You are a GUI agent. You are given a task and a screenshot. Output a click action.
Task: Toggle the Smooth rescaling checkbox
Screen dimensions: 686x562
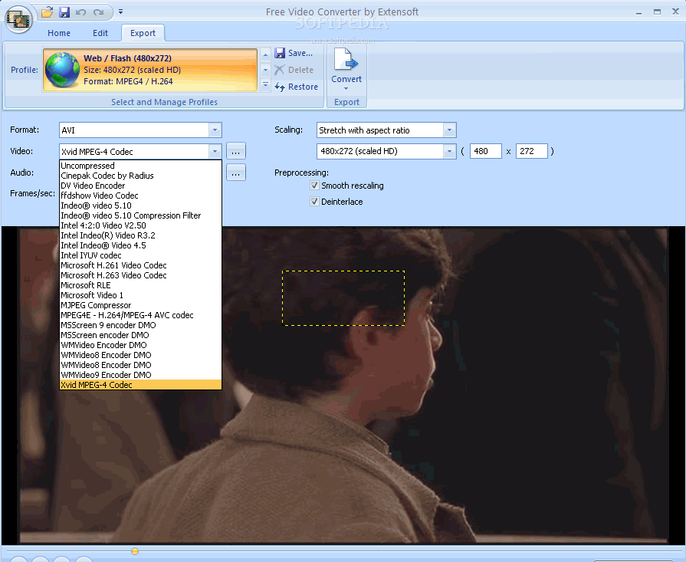click(x=314, y=185)
